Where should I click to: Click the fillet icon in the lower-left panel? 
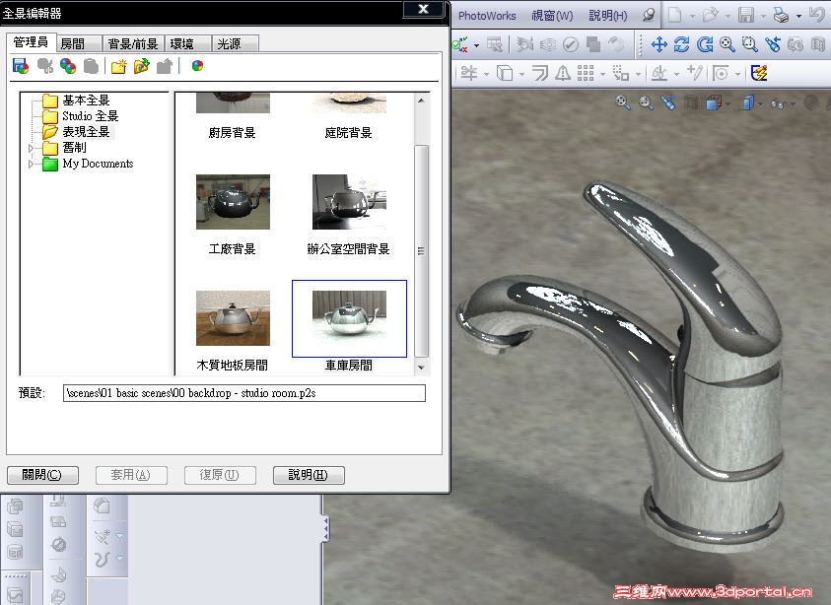click(102, 505)
